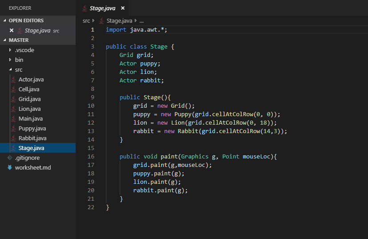Click 'lion' field declaration on line 6
This screenshot has height=239, width=368.
point(147,72)
